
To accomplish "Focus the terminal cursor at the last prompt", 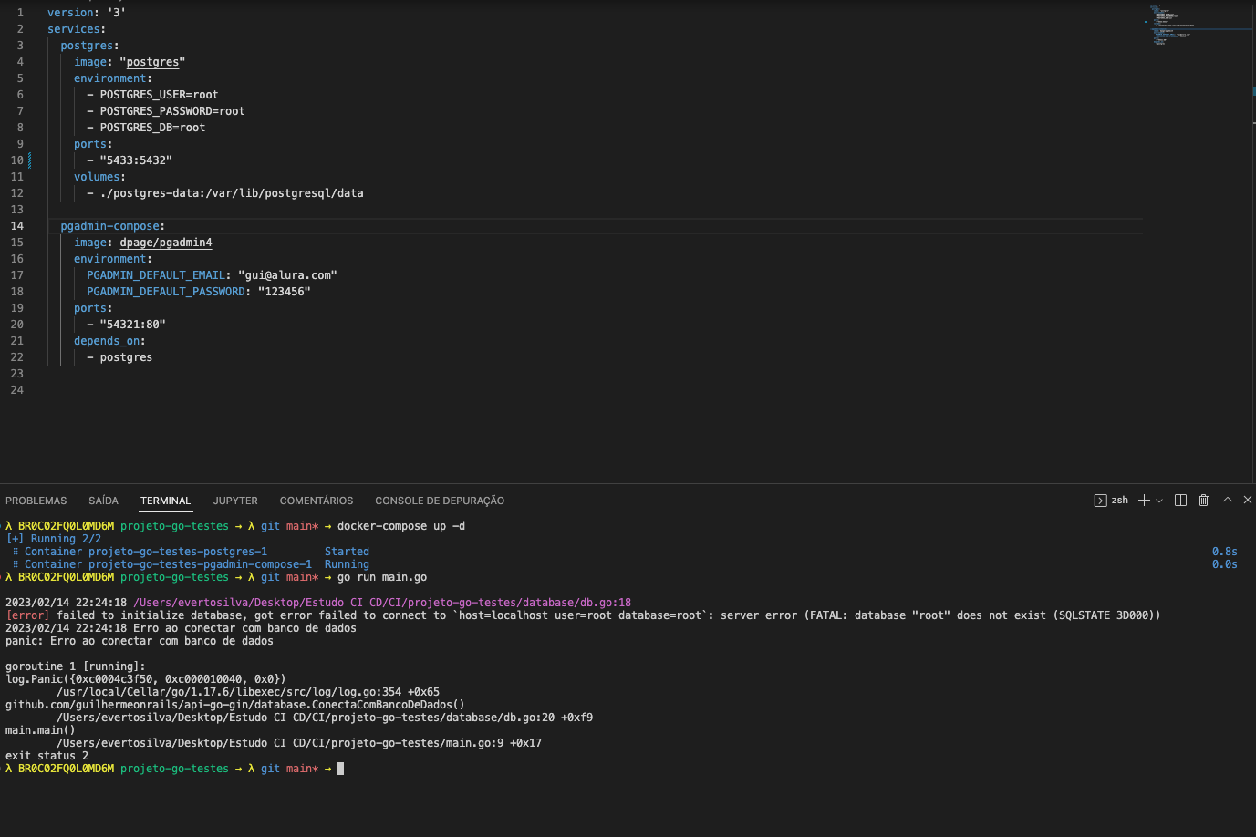I will click(x=341, y=769).
